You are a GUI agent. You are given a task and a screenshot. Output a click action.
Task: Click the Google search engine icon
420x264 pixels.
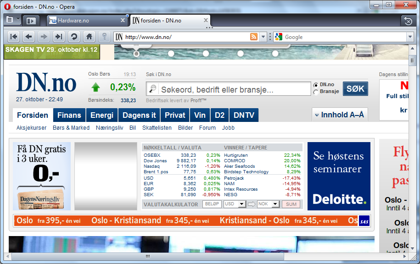(279, 37)
